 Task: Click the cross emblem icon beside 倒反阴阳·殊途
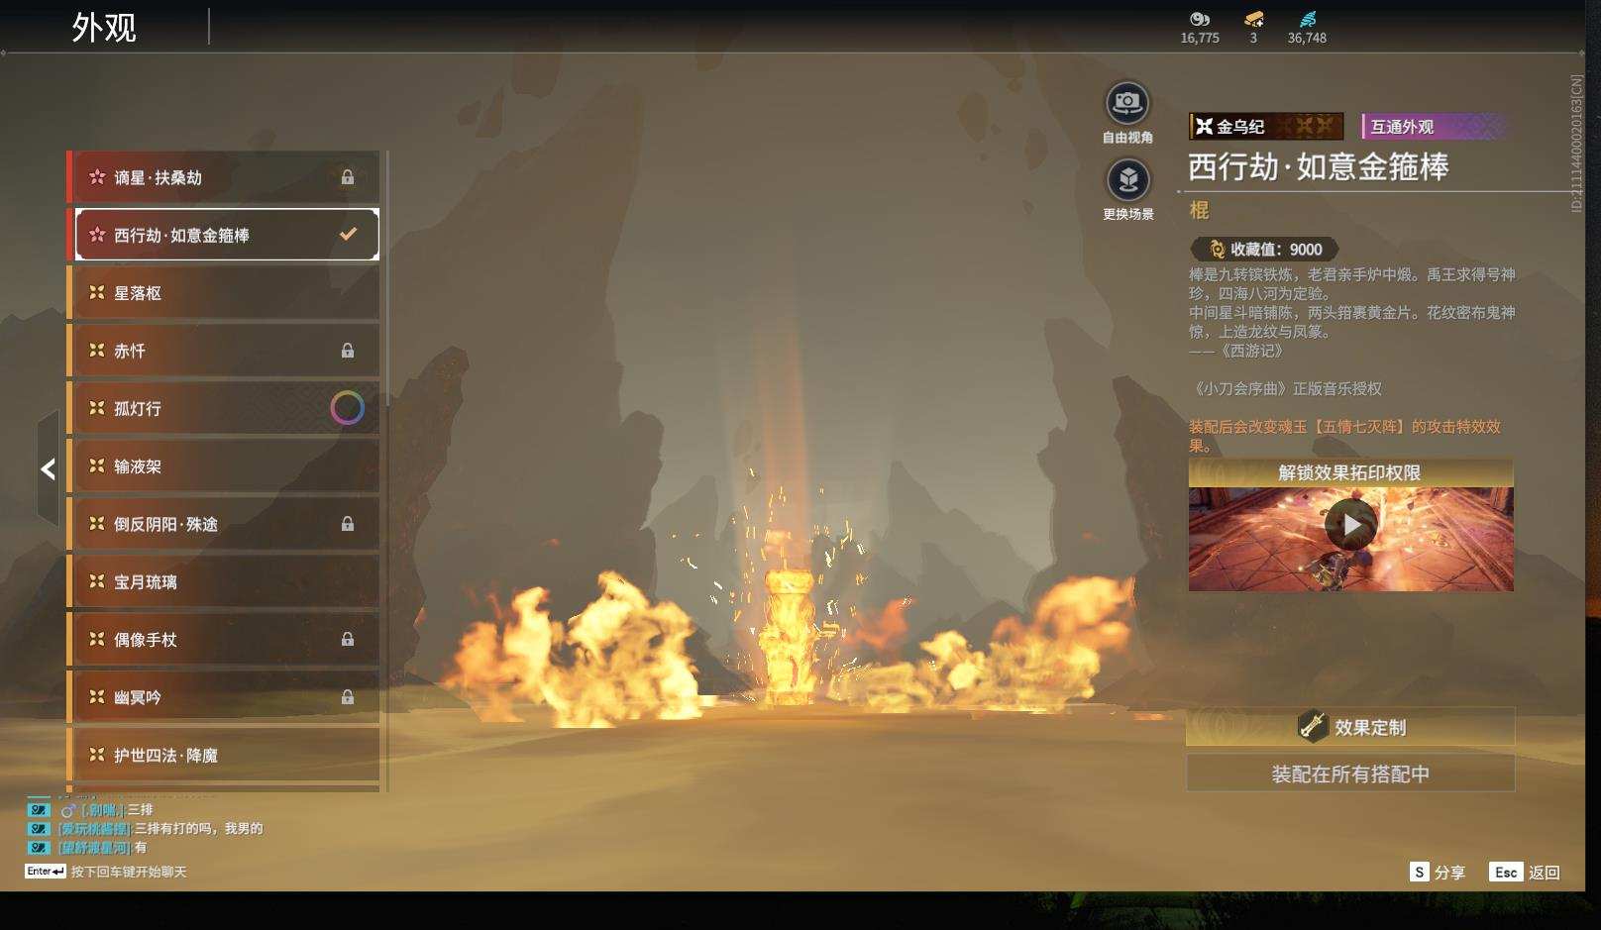97,524
